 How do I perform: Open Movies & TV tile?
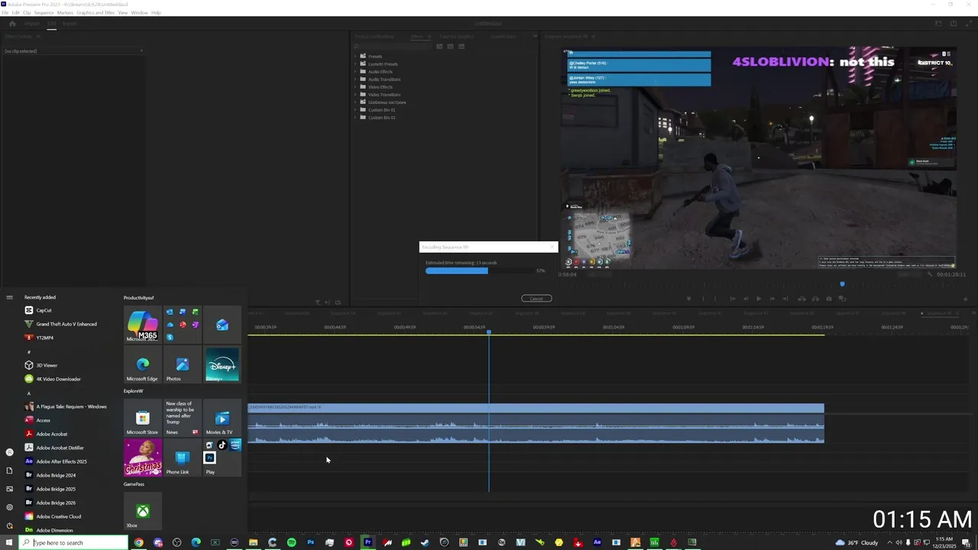click(x=222, y=418)
